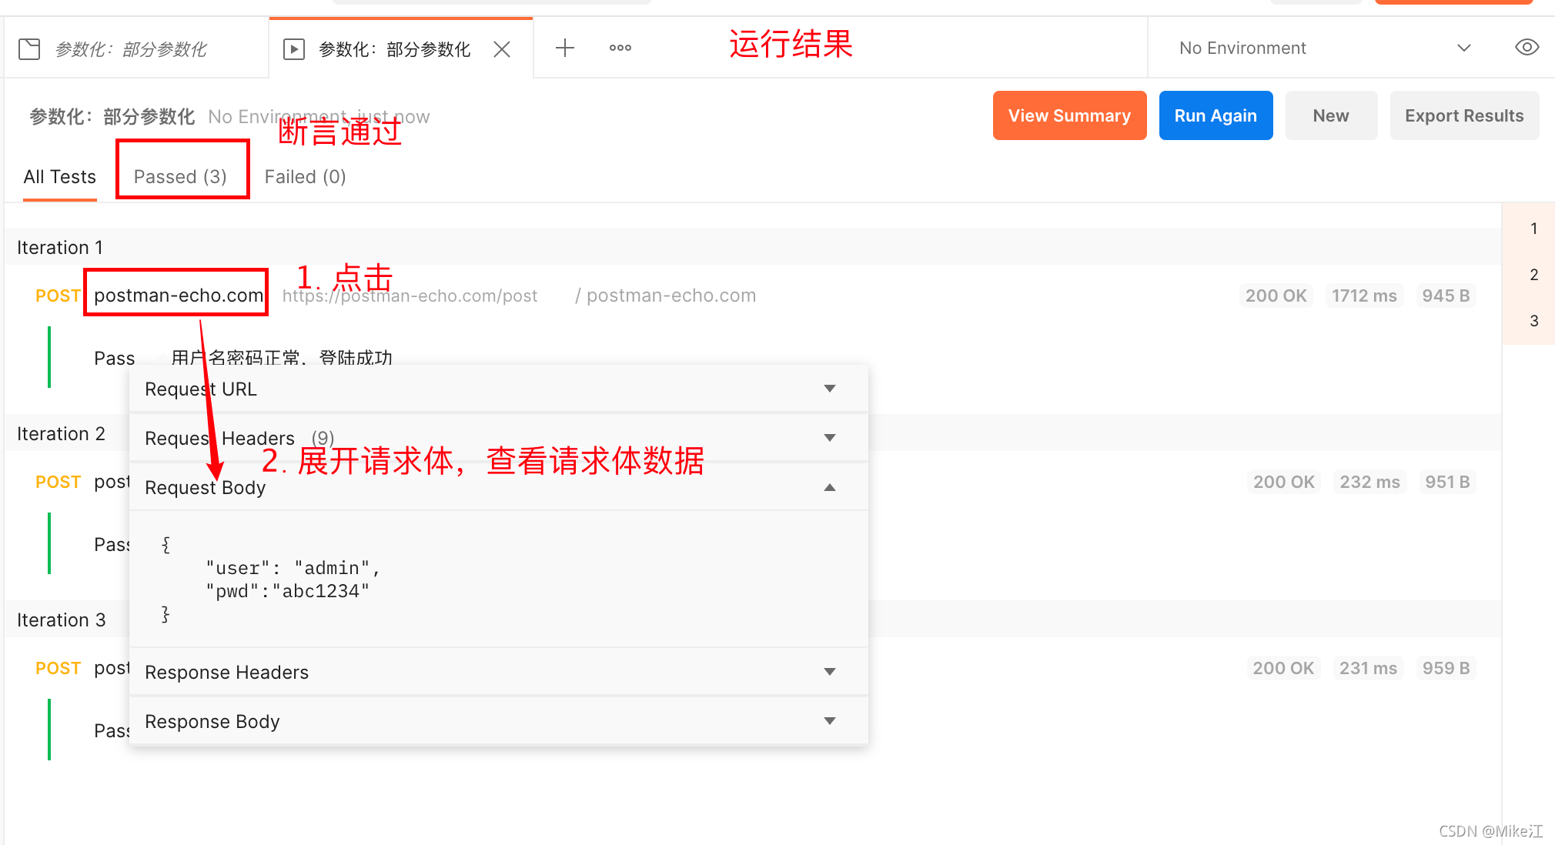Expand the Response Body section
The width and height of the screenshot is (1555, 845).
[499, 721]
